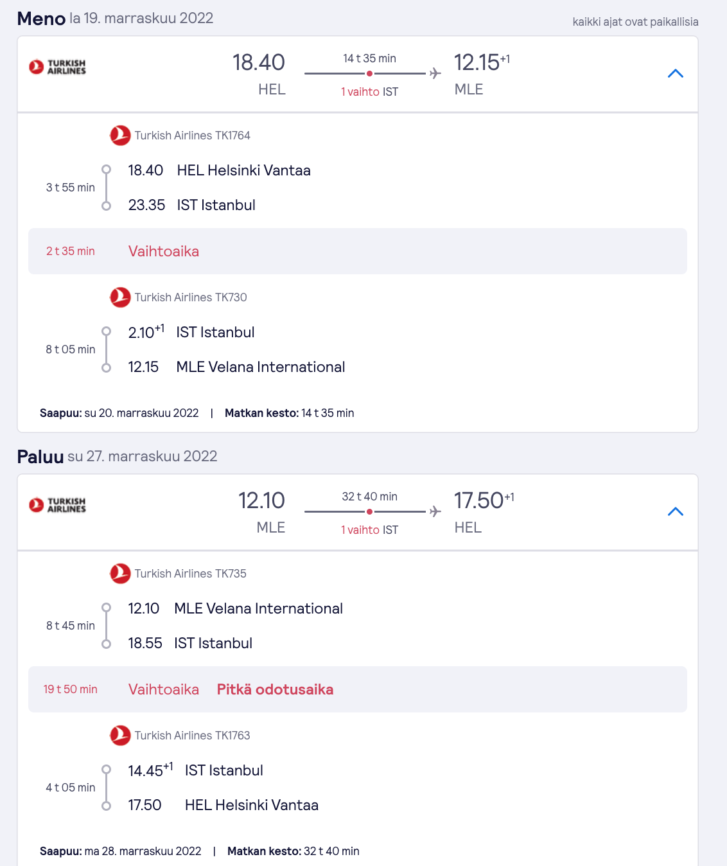Click the outbound route airplane icon
Viewport: 727px width, 866px height.
tap(435, 73)
